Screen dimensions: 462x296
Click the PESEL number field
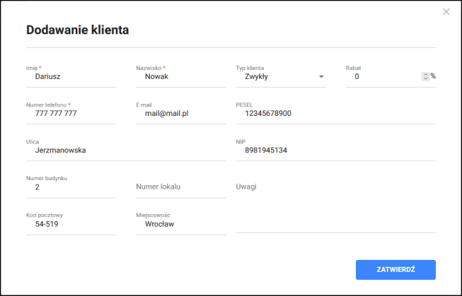click(x=335, y=113)
